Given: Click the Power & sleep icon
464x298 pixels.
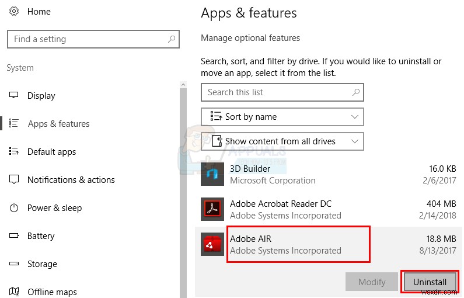Looking at the screenshot, I should pos(13,207).
